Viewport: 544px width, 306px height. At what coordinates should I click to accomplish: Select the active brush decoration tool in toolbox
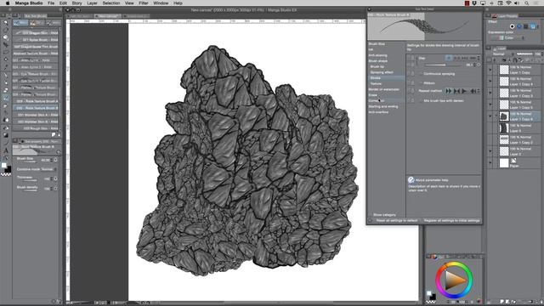click(6, 98)
